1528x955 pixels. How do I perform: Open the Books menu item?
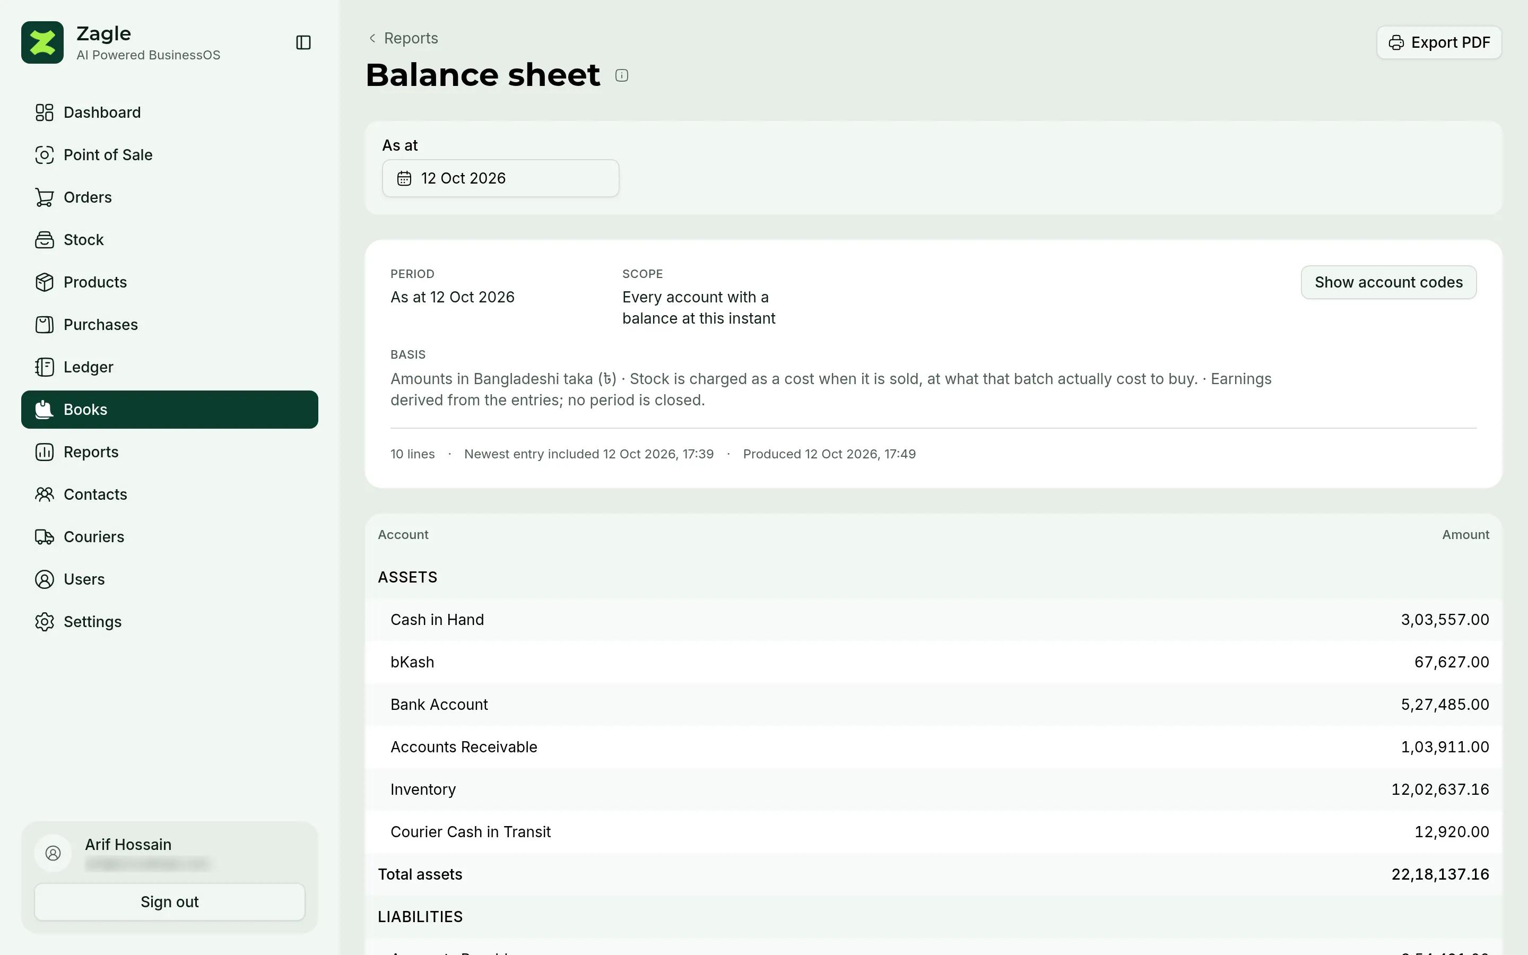click(x=169, y=409)
